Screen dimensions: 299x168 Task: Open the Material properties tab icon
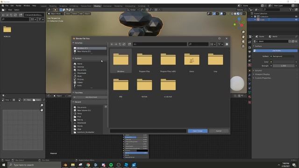(x=249, y=97)
